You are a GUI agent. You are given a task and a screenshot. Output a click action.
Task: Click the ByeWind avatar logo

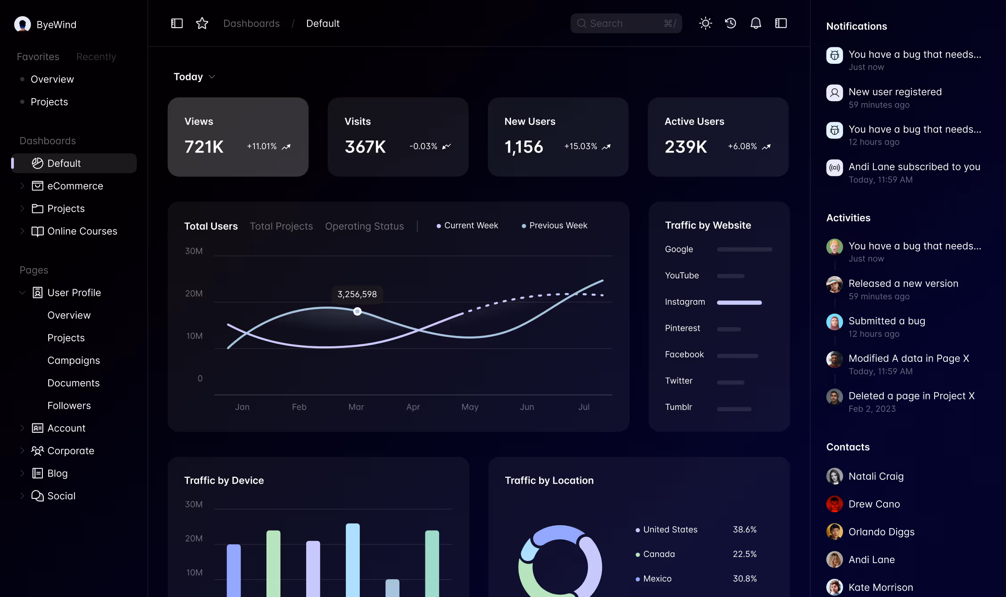tap(22, 24)
